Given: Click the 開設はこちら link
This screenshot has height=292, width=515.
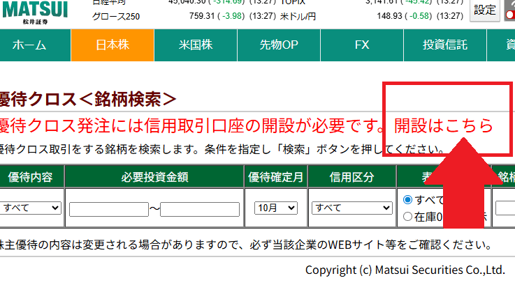Looking at the screenshot, I should coord(444,125).
